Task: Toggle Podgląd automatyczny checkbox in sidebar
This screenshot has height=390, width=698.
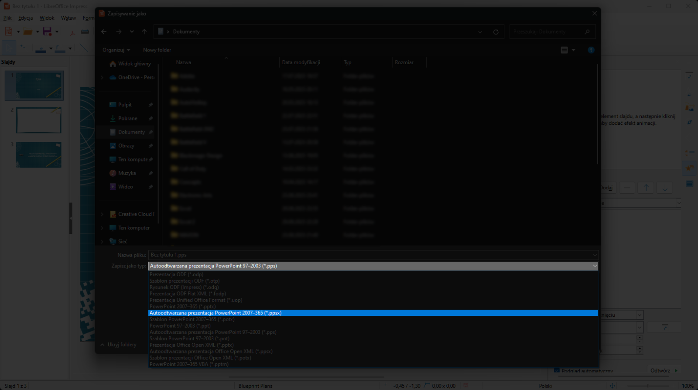Action: pyautogui.click(x=557, y=370)
